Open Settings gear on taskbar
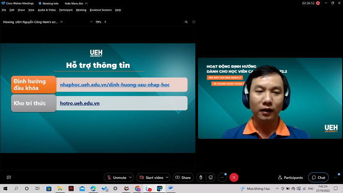Viewport: 343px width, 193px height. 115,188
